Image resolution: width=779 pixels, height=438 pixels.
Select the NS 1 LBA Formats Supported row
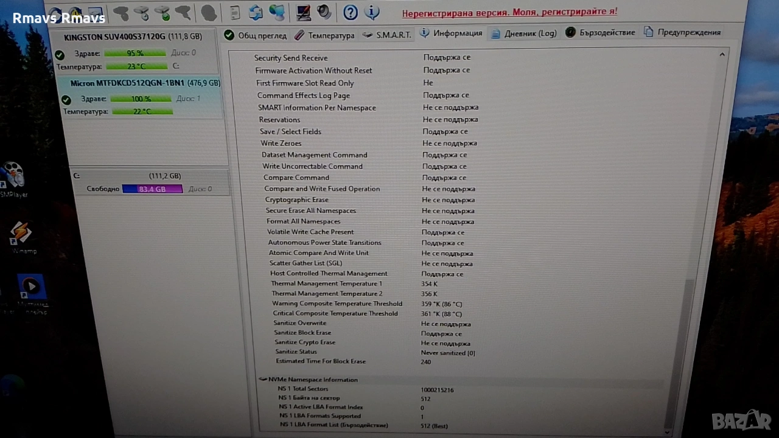[x=352, y=417]
